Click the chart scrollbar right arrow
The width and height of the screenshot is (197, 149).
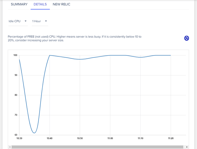pos(187,147)
